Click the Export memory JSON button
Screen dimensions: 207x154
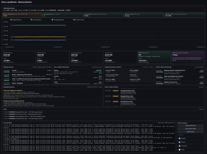click(190, 129)
